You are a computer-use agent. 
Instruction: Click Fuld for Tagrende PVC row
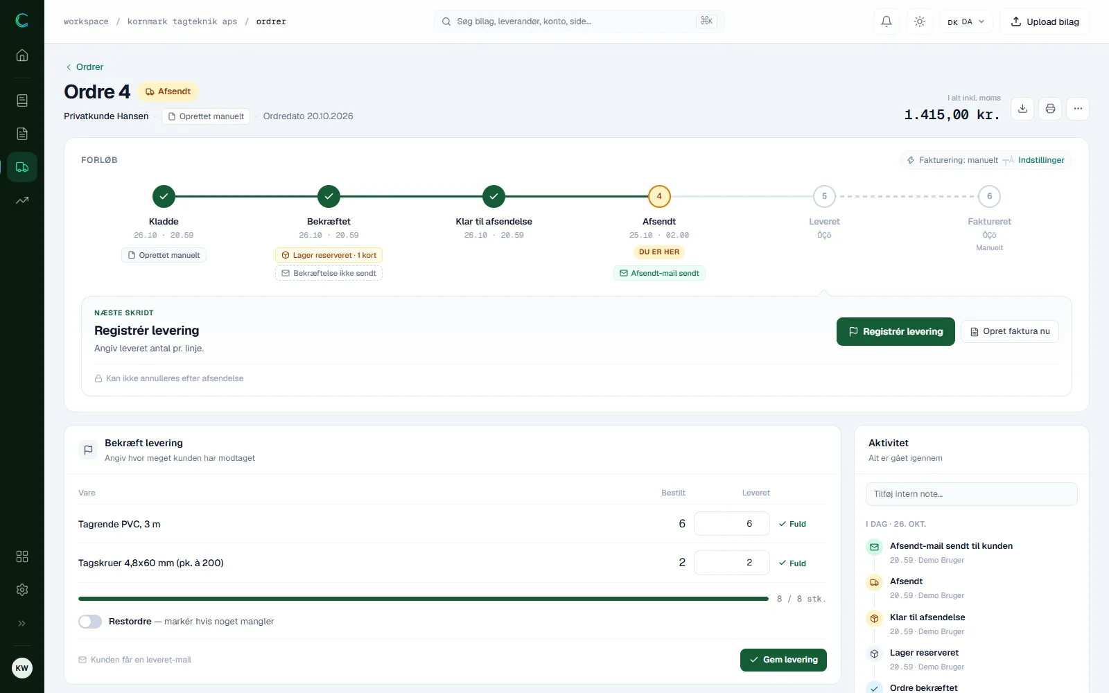792,524
